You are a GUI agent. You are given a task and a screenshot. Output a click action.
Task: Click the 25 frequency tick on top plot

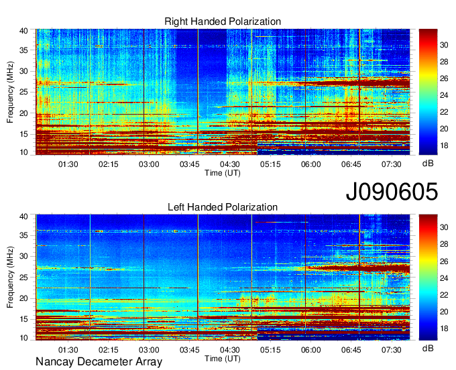pyautogui.click(x=23, y=92)
